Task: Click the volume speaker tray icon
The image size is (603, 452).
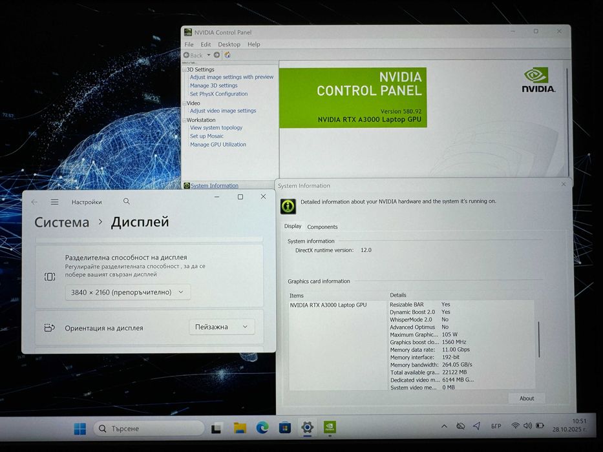Action: 527,425
